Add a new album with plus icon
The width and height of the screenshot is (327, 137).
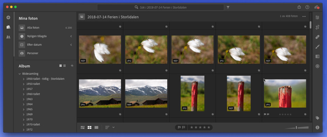(x=72, y=66)
